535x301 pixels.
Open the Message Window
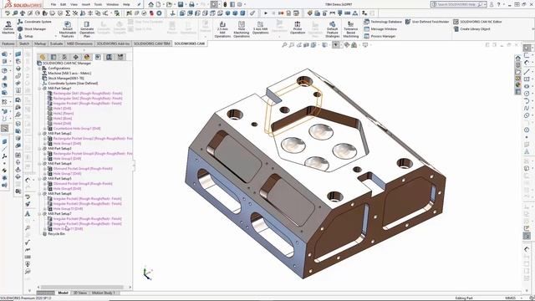coord(380,29)
